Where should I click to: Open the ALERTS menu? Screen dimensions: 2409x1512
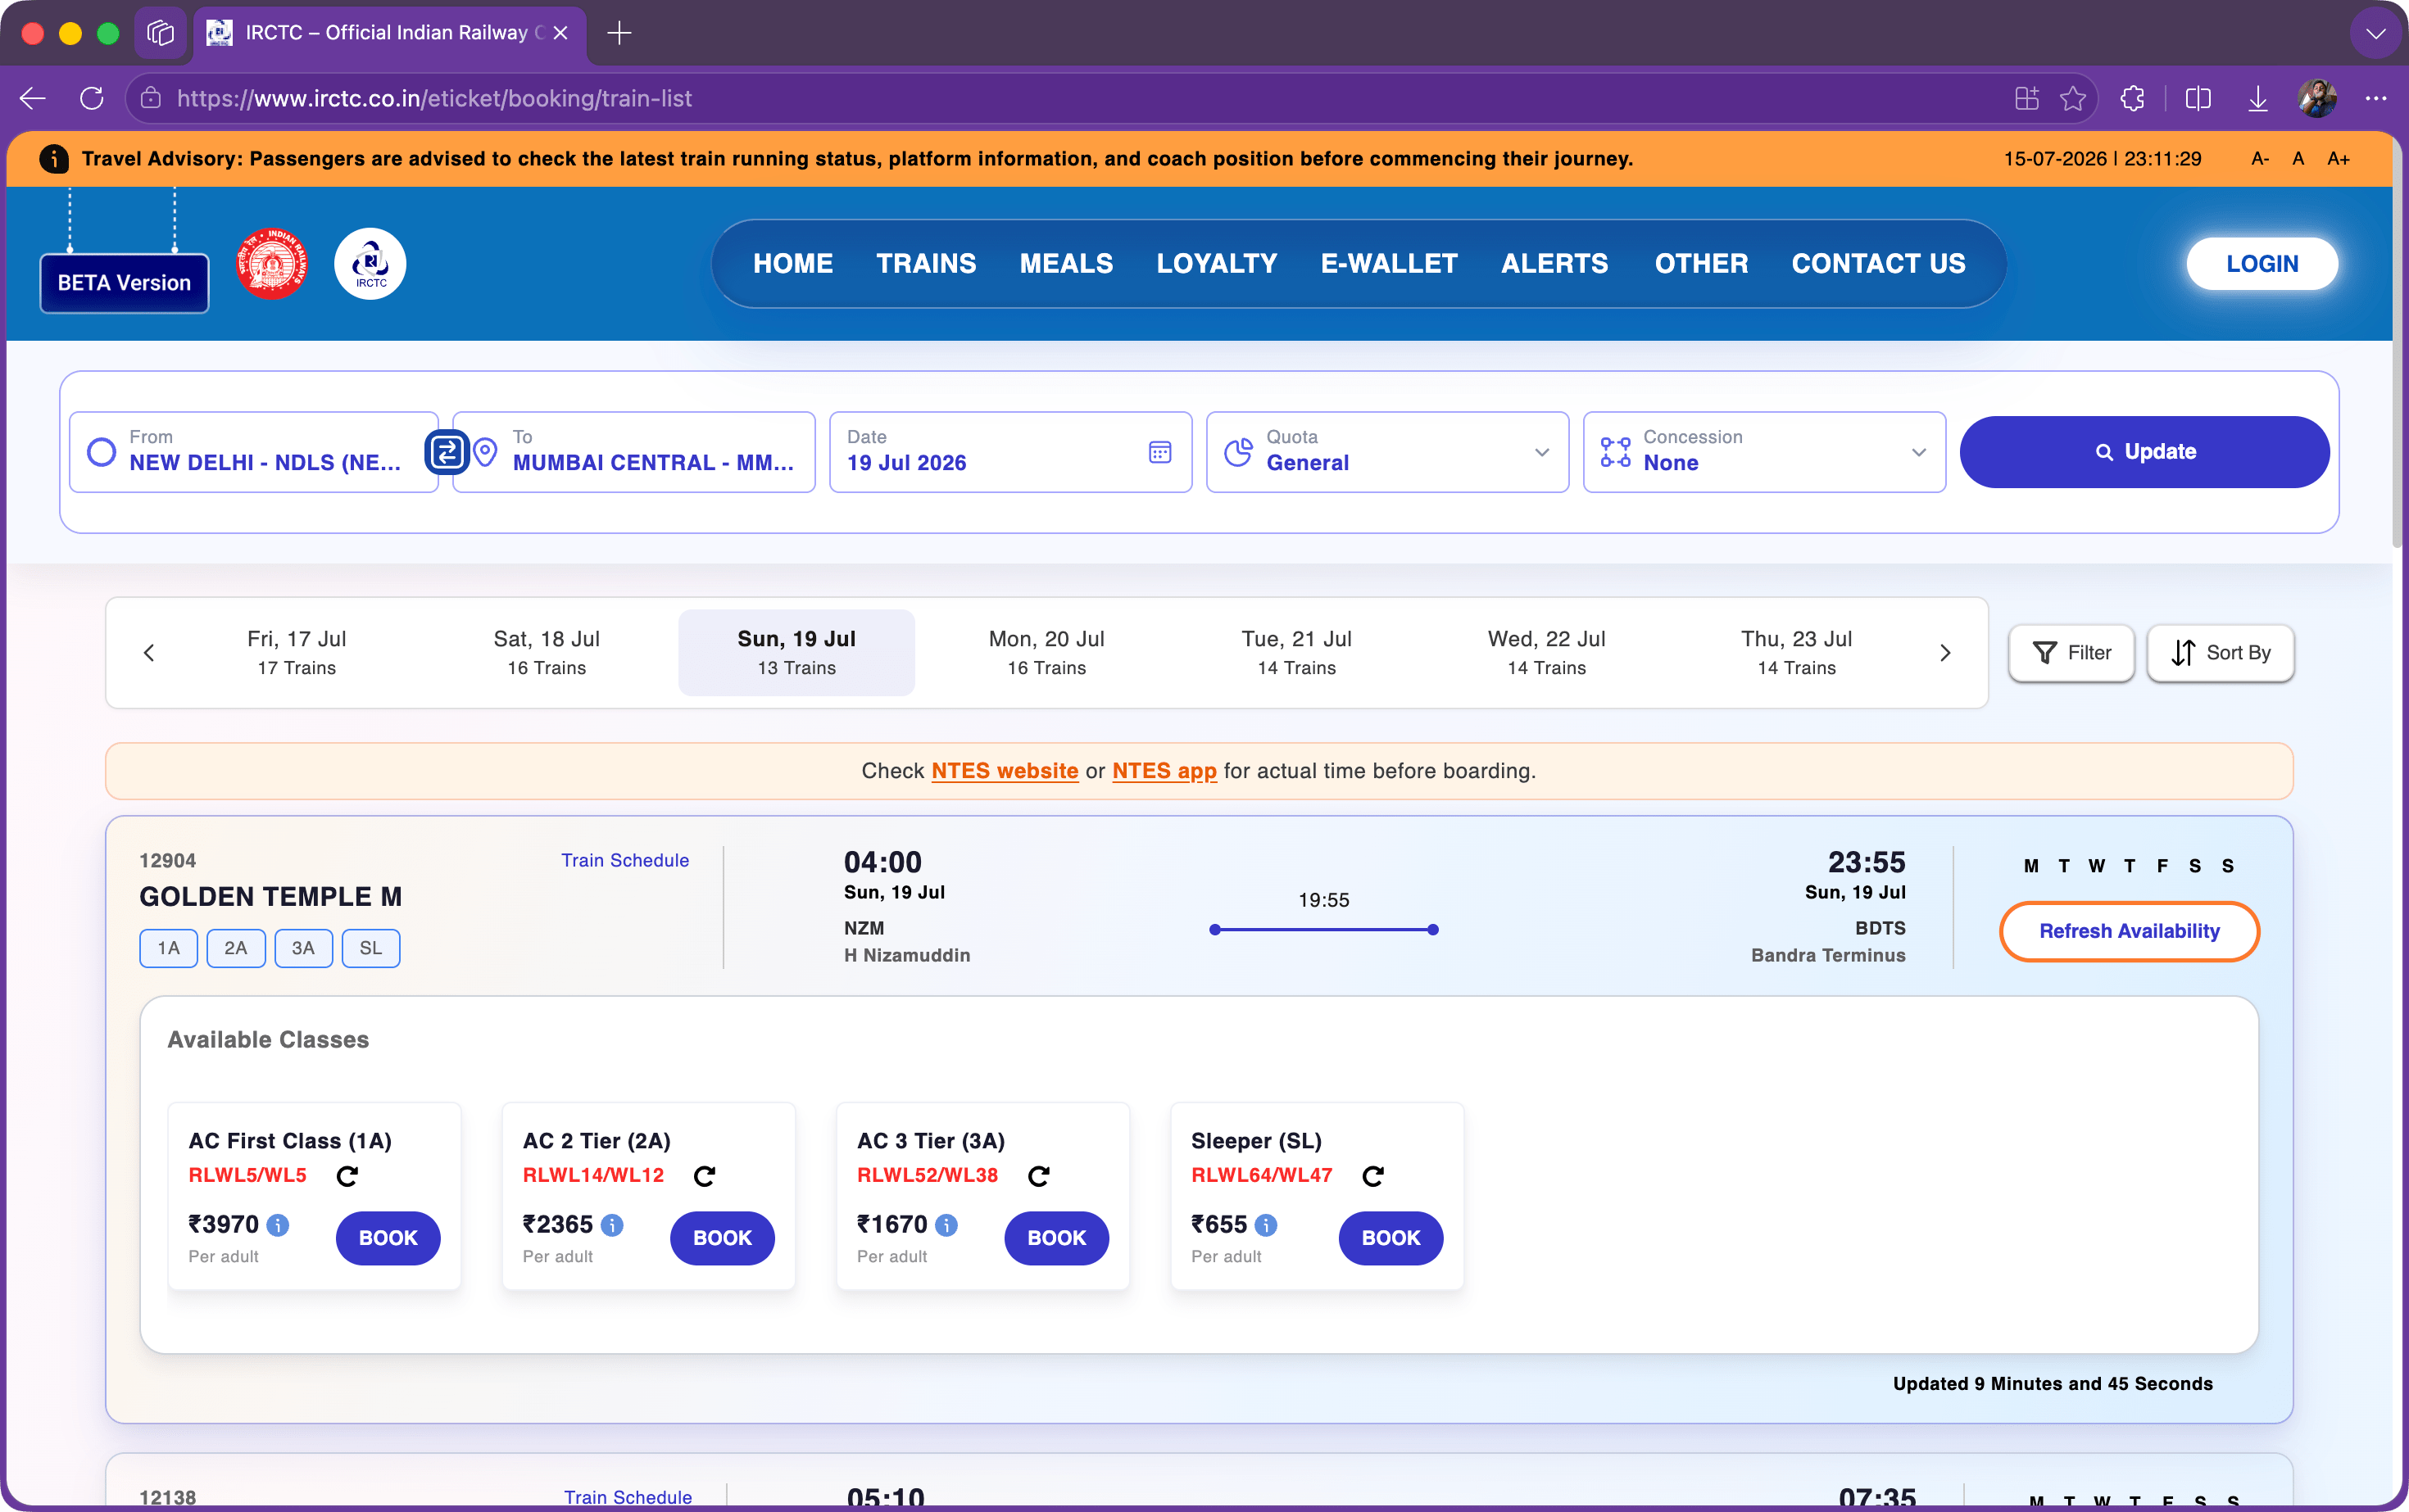1554,264
